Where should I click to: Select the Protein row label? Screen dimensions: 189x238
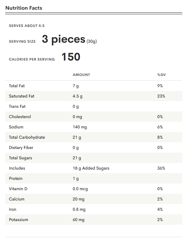(16, 179)
